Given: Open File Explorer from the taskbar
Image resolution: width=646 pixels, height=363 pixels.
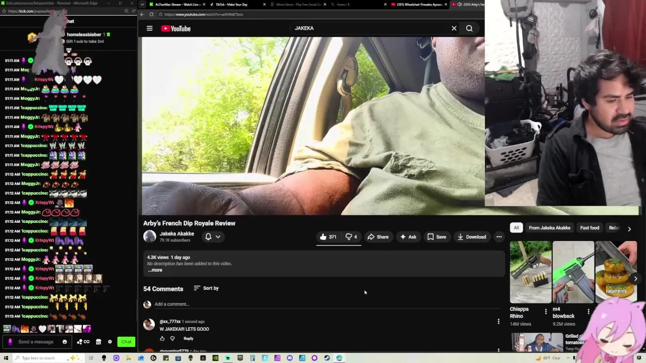Looking at the screenshot, I should (128, 358).
